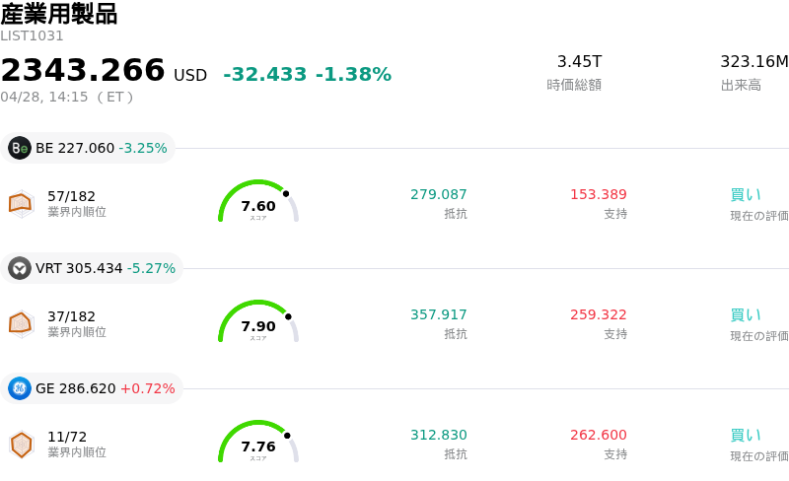Click the 7.90 score gauge
Image resolution: width=789 pixels, height=481 pixels.
tap(257, 323)
